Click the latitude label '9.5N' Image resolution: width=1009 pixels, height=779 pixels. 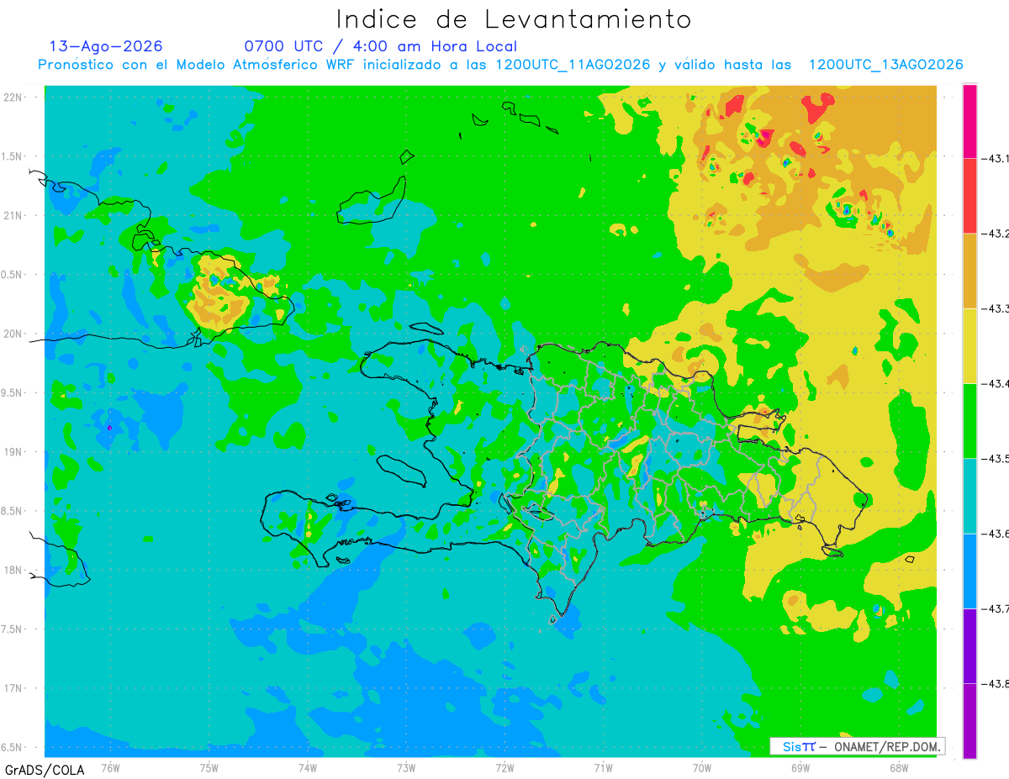[13, 392]
